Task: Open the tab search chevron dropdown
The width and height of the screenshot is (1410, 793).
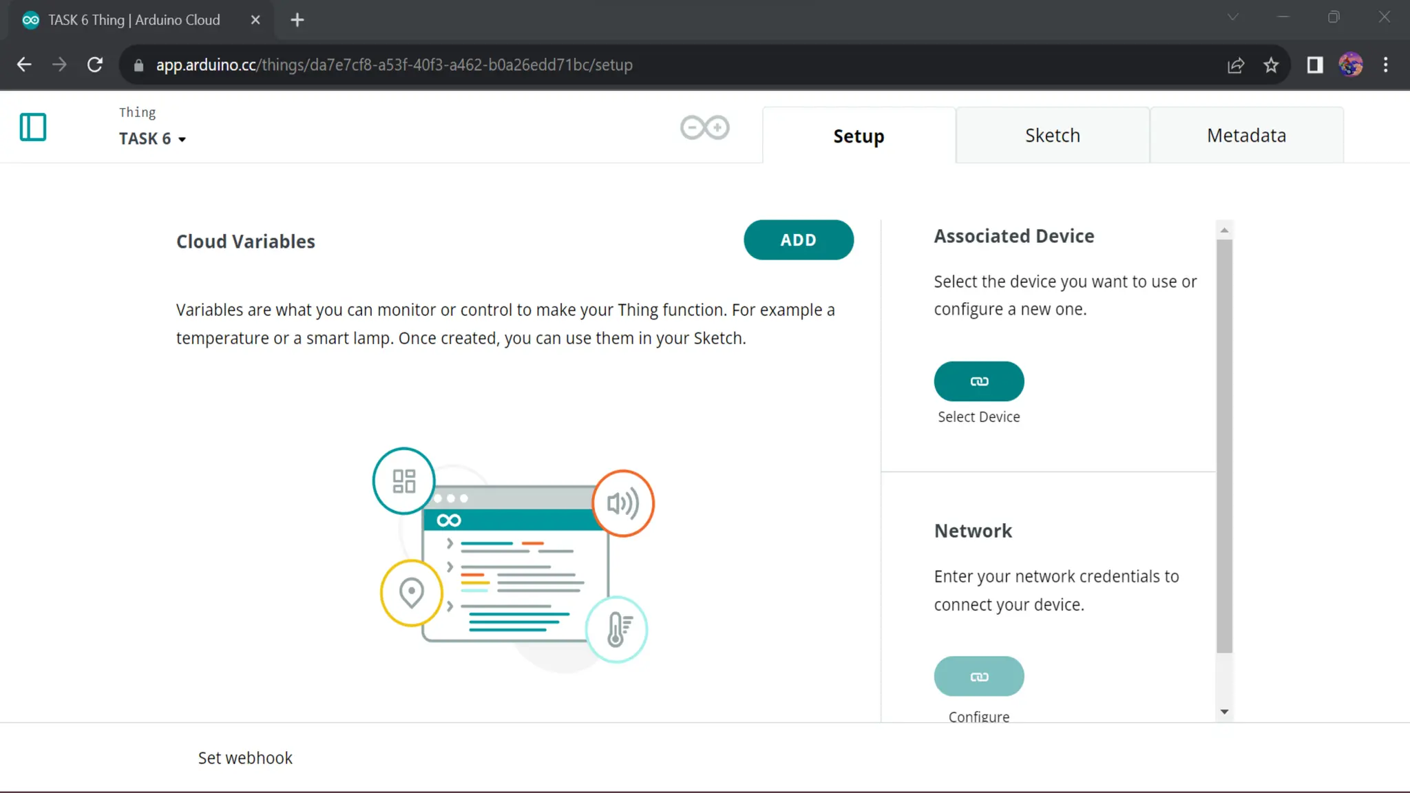Action: [1232, 18]
